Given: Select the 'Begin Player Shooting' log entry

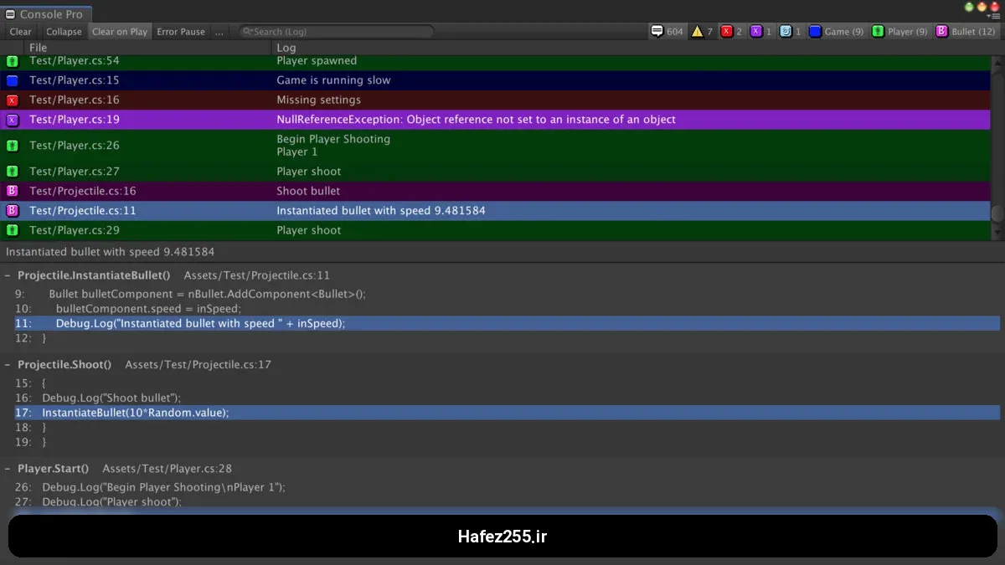Looking at the screenshot, I should (495, 146).
